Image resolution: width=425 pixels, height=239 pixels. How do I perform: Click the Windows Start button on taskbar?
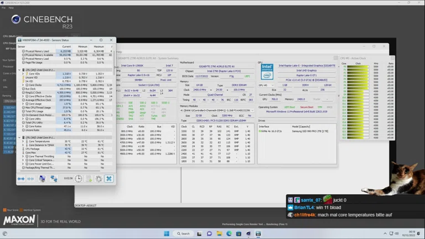167,233
